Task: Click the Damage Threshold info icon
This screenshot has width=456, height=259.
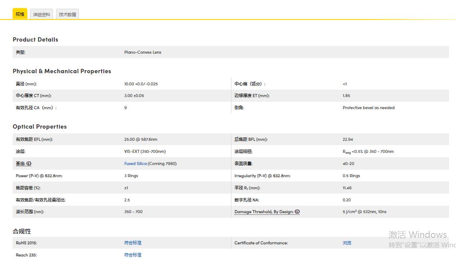Action: point(297,212)
